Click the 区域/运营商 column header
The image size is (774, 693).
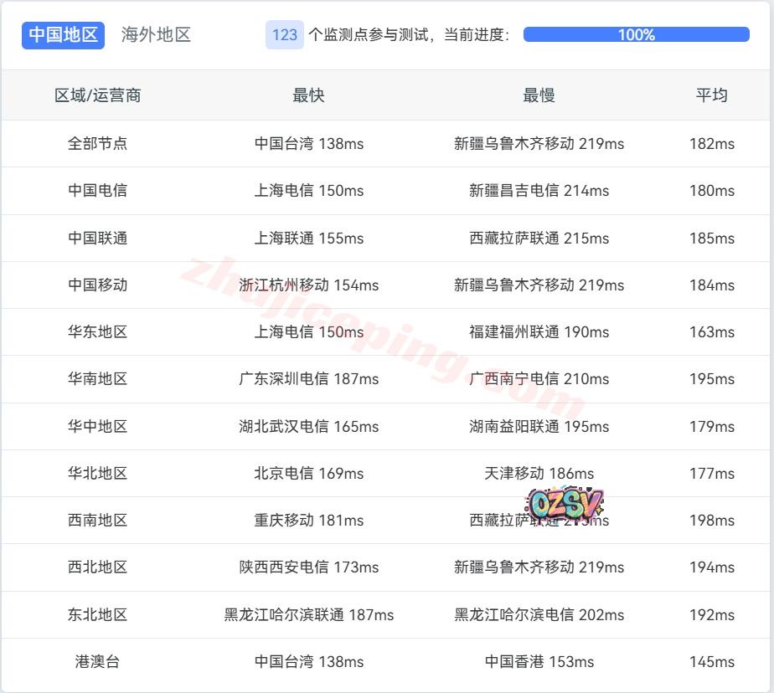pos(97,95)
